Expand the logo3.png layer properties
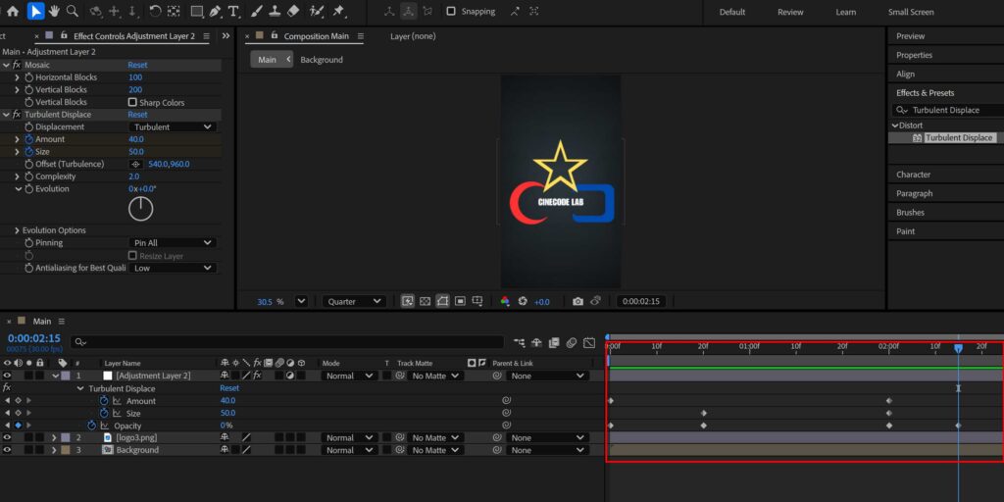This screenshot has height=502, width=1004. tap(55, 438)
